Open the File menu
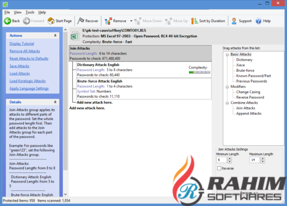Viewport: 287px width, 206px height. (x=7, y=12)
